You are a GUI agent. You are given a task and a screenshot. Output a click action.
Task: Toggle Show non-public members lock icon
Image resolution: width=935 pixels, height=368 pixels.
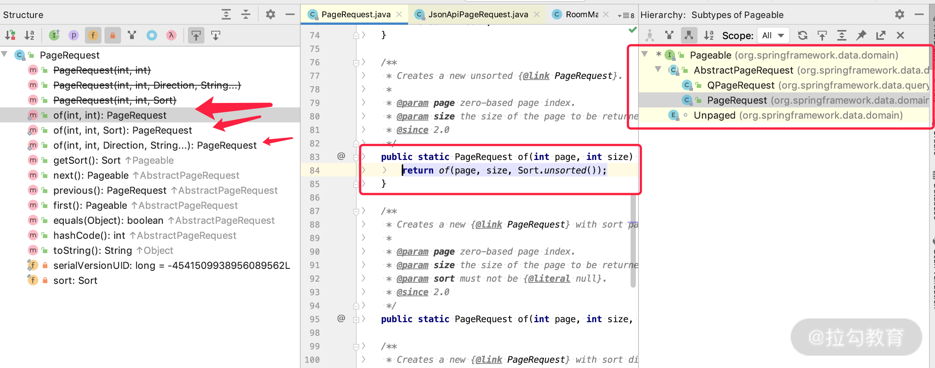coord(113,35)
